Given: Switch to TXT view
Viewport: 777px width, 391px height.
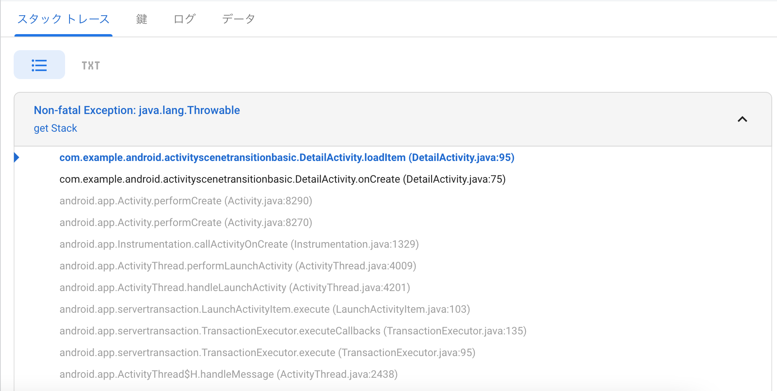Looking at the screenshot, I should pyautogui.click(x=91, y=65).
